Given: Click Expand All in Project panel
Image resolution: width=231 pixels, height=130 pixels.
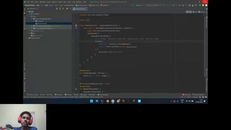Looking at the screenshot, I should [60, 9].
